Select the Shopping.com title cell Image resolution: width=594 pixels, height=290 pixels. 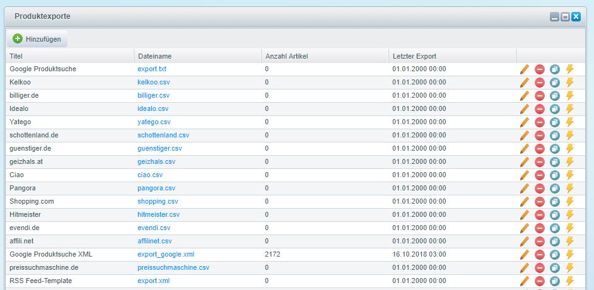(32, 201)
